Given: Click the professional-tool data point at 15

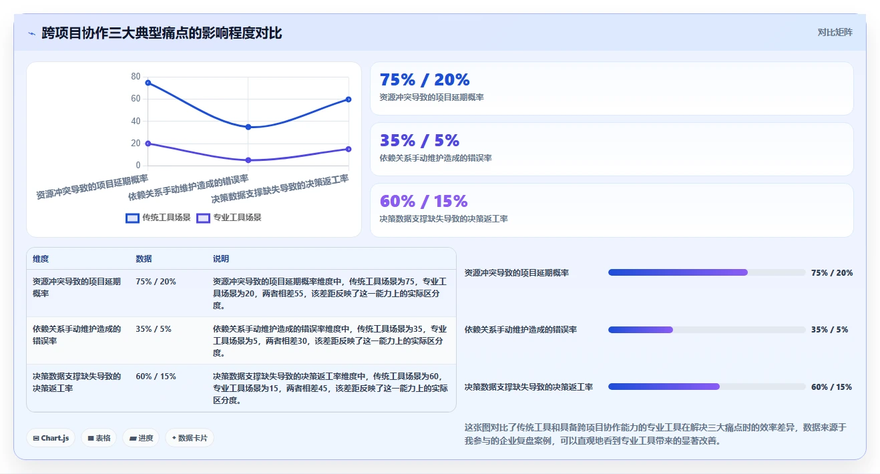Looking at the screenshot, I should 349,149.
